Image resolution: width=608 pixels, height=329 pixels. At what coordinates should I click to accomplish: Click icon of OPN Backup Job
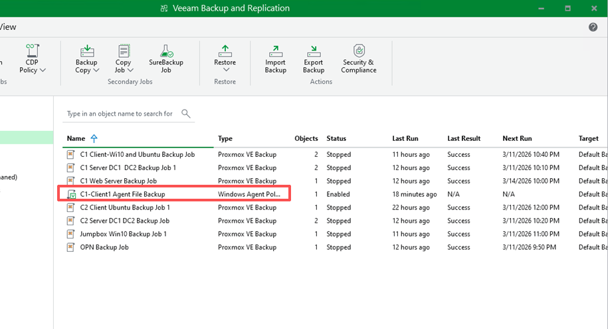[x=70, y=247]
